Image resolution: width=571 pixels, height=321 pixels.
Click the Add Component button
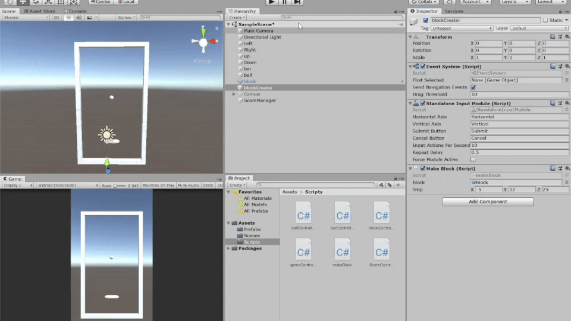488,202
